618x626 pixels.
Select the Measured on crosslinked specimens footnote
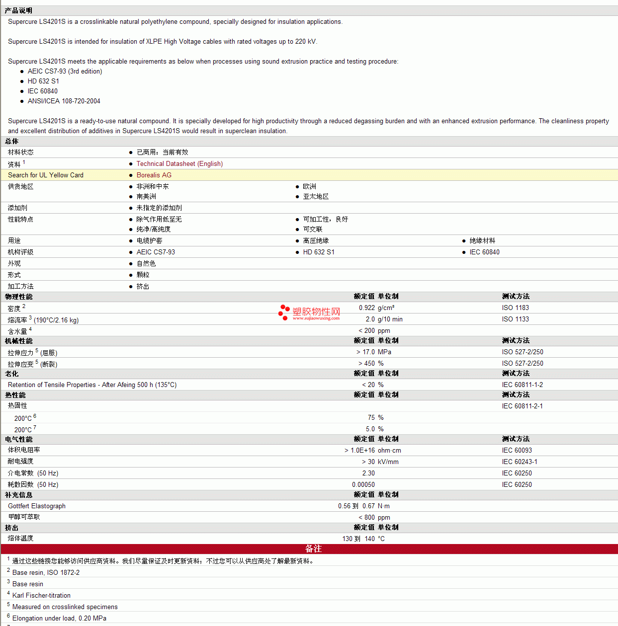click(x=65, y=607)
